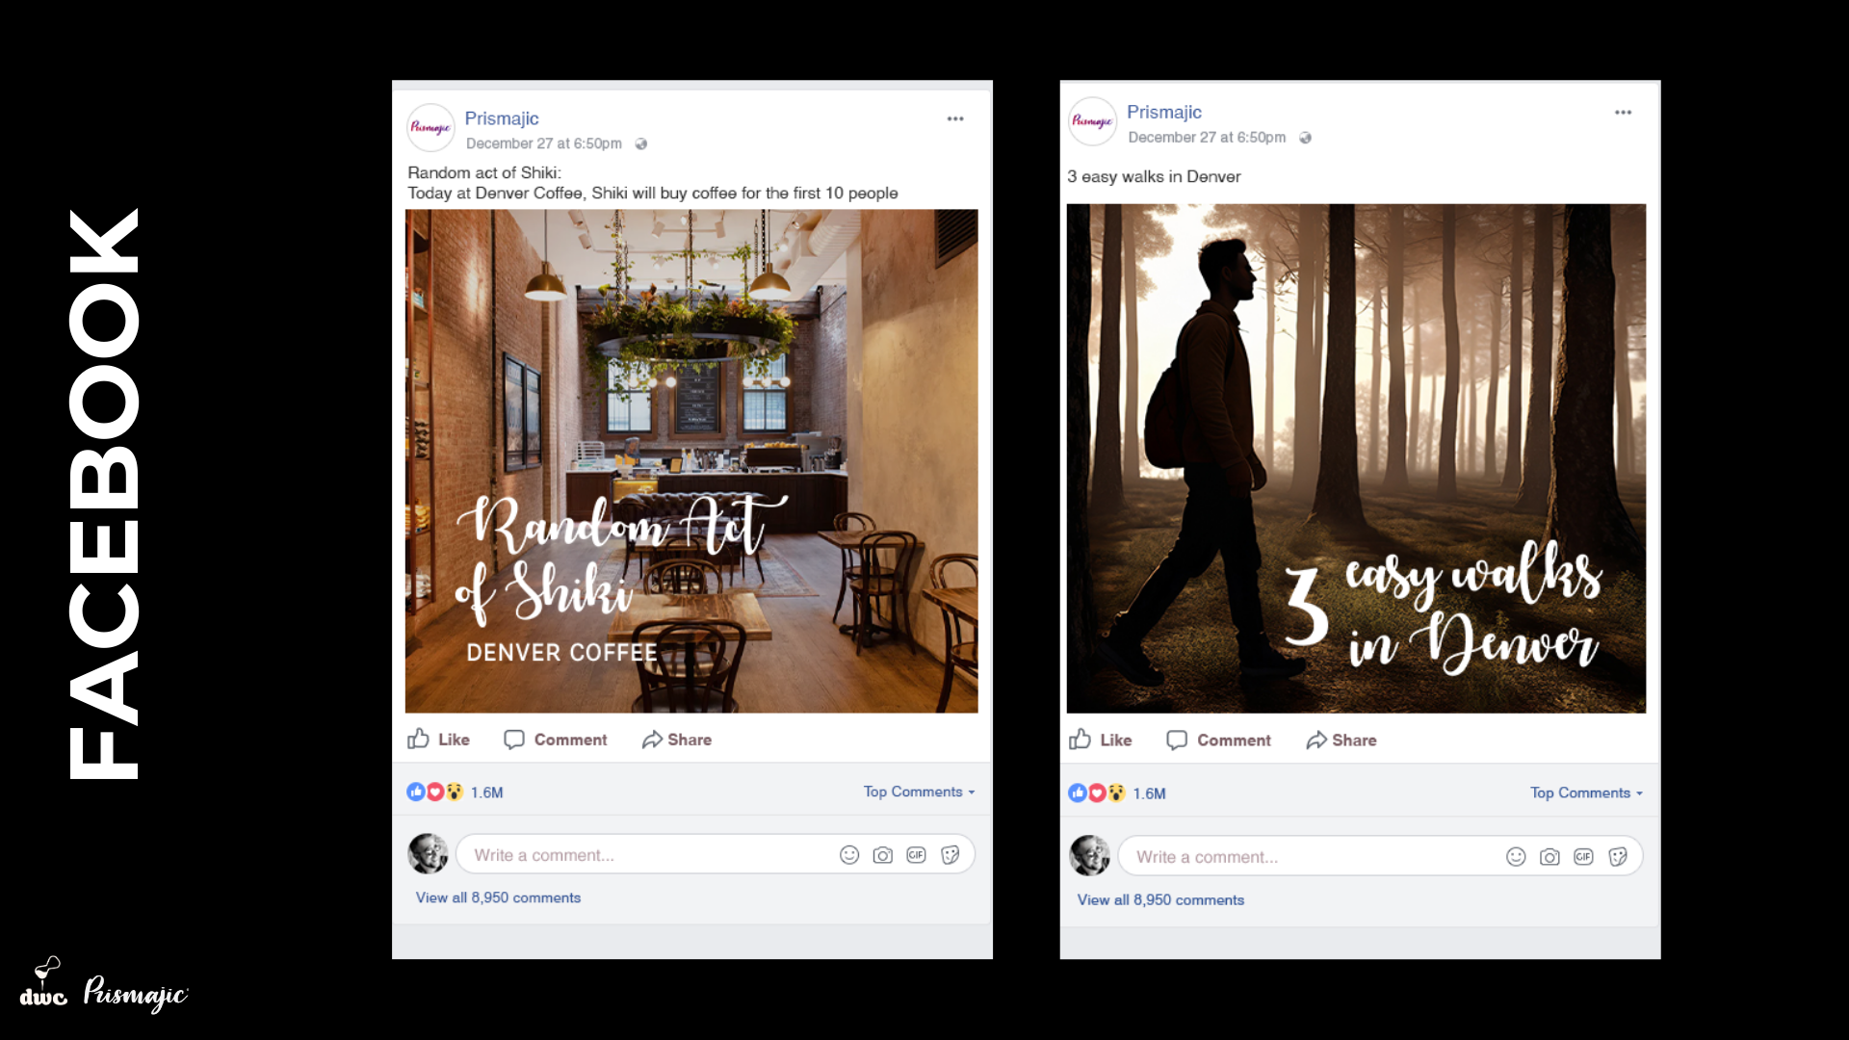Open the Top Comments dropdown on the walks post
This screenshot has width=1849, height=1040.
(x=1586, y=793)
